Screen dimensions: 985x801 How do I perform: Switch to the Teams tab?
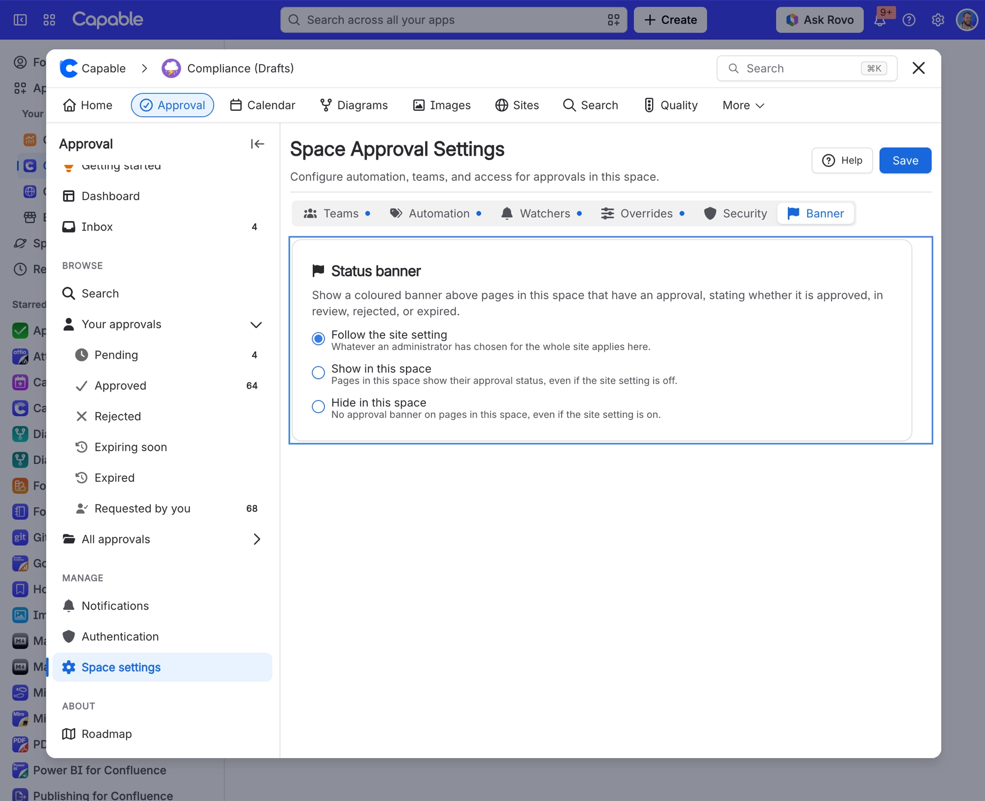point(337,214)
